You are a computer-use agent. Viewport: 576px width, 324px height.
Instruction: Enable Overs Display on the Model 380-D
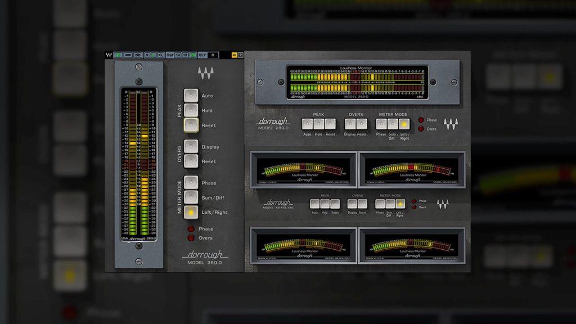point(191,147)
